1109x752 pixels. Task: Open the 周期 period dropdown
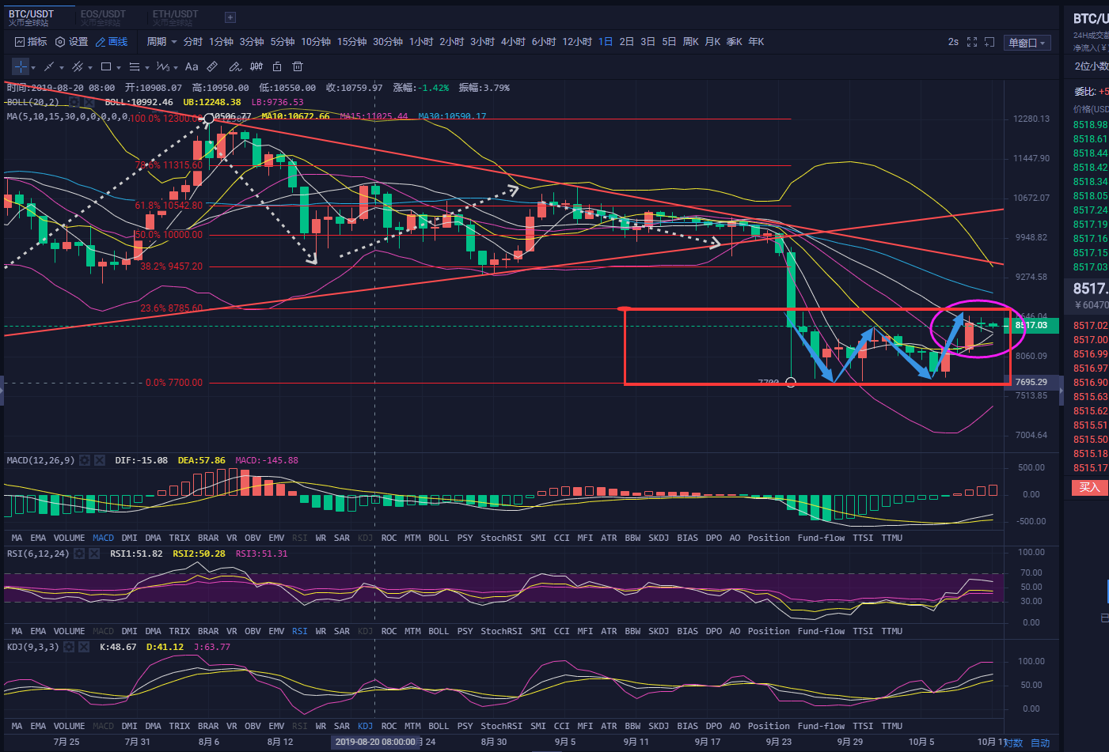pos(161,42)
